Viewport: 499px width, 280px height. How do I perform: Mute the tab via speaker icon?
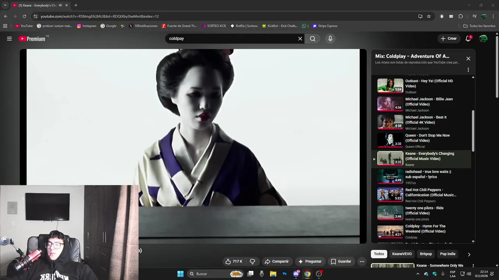point(60,5)
